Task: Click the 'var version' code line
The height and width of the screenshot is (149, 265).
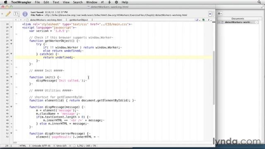Action: point(48,31)
